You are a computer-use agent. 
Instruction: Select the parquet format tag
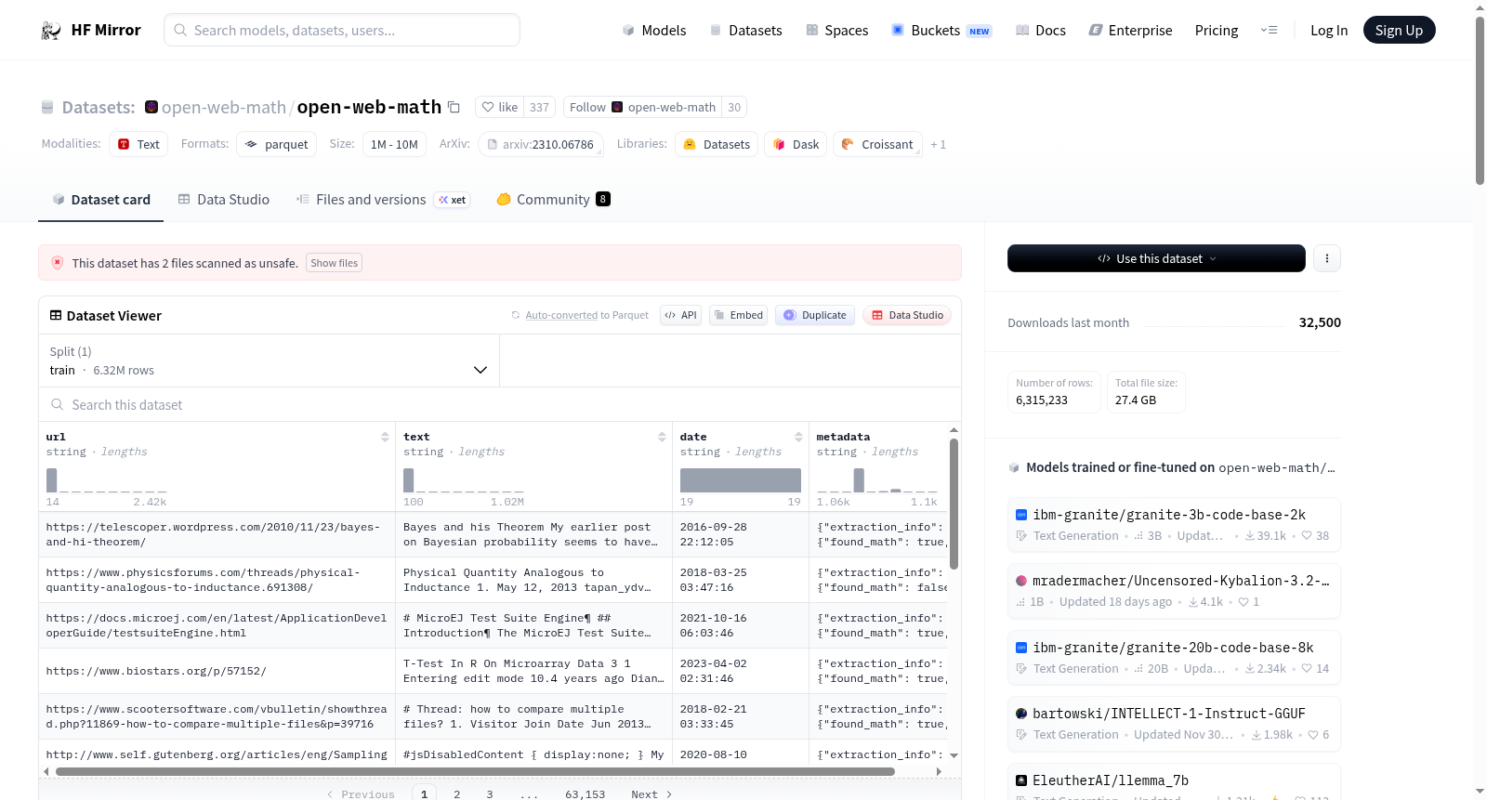pyautogui.click(x=276, y=144)
